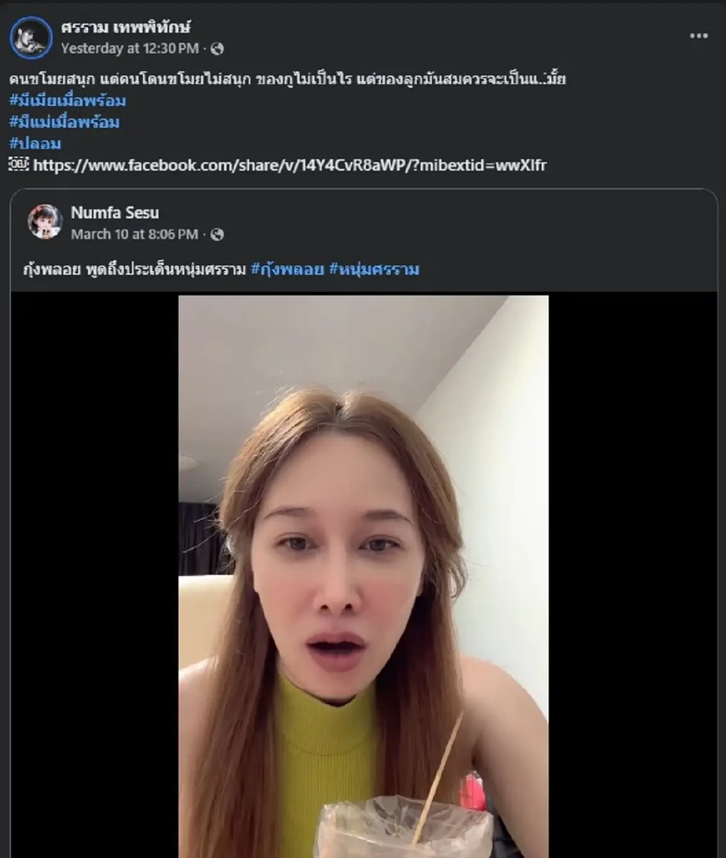
Task: Click the globe icon next to March 10
Action: pos(217,235)
